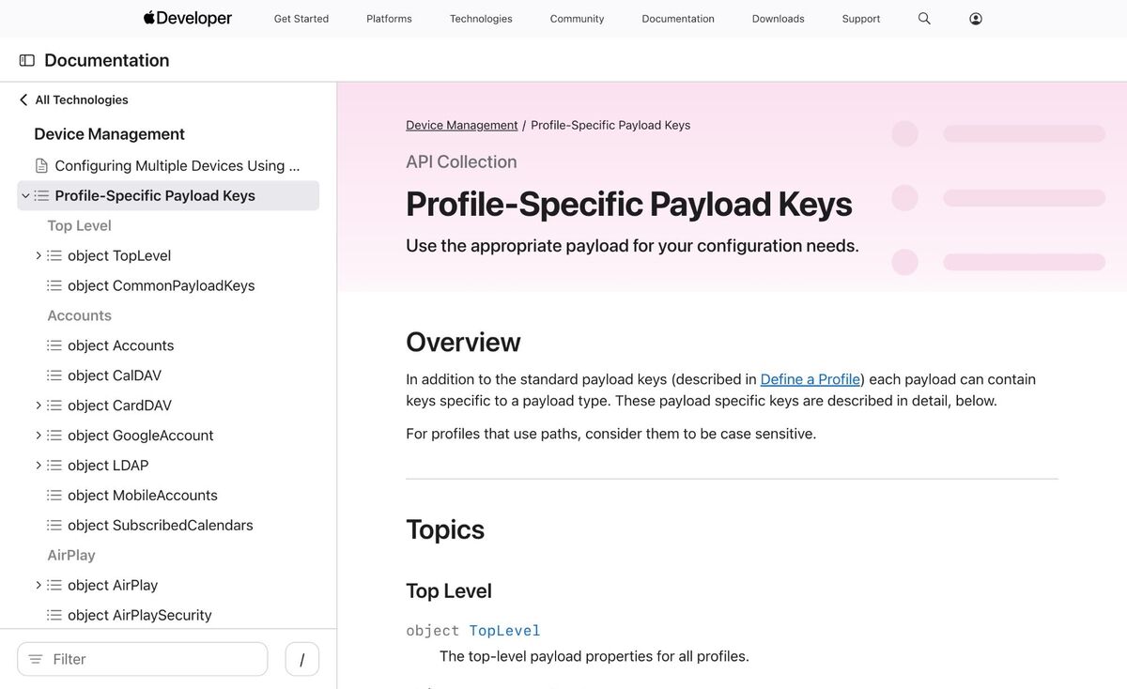Click the list icon beside object Accounts
Screen dimensions: 1127x689
click(x=54, y=345)
